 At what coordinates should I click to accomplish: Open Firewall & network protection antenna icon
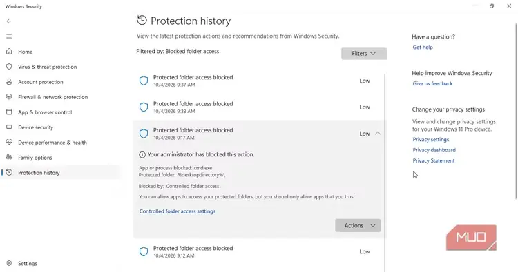tap(9, 97)
